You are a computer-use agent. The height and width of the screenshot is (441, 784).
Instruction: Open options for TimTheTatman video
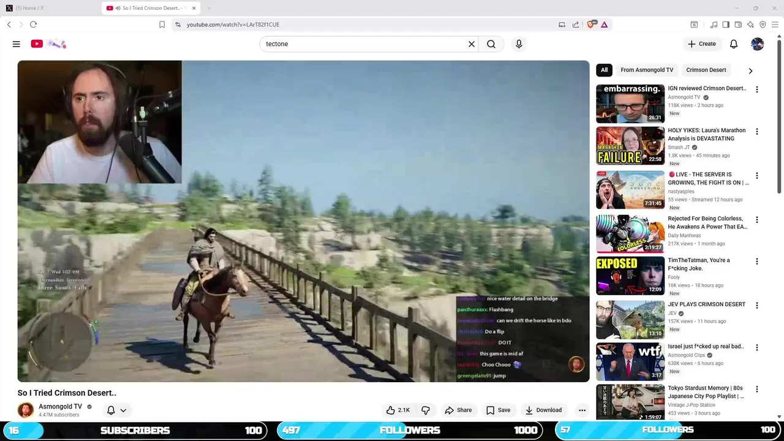pyautogui.click(x=757, y=262)
